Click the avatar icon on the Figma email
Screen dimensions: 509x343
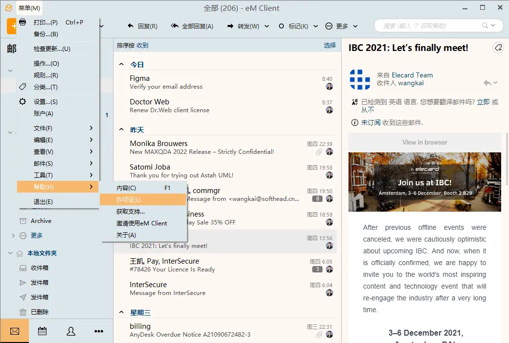point(329,86)
